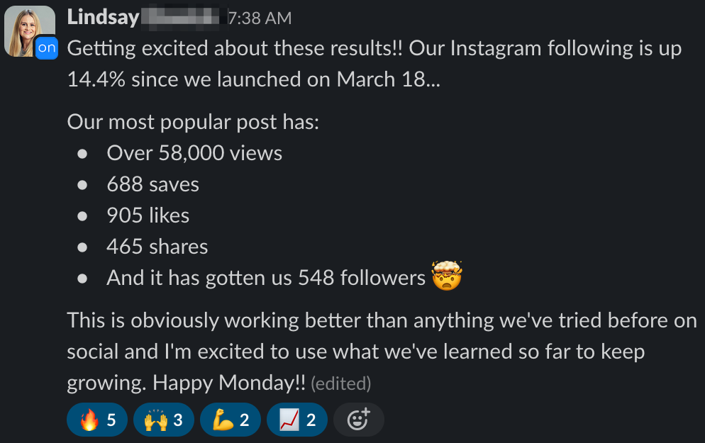
Task: Toggle the raised hands reaction
Action: pos(164,420)
